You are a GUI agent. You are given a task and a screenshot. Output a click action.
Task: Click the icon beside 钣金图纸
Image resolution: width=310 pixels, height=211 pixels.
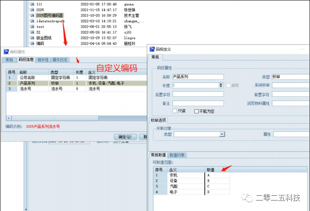tap(32, 38)
